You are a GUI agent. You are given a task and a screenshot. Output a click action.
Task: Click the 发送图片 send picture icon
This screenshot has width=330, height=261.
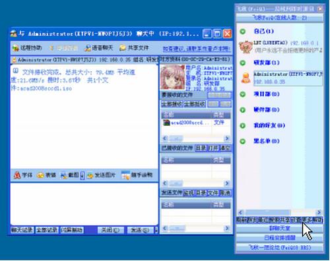90,175
